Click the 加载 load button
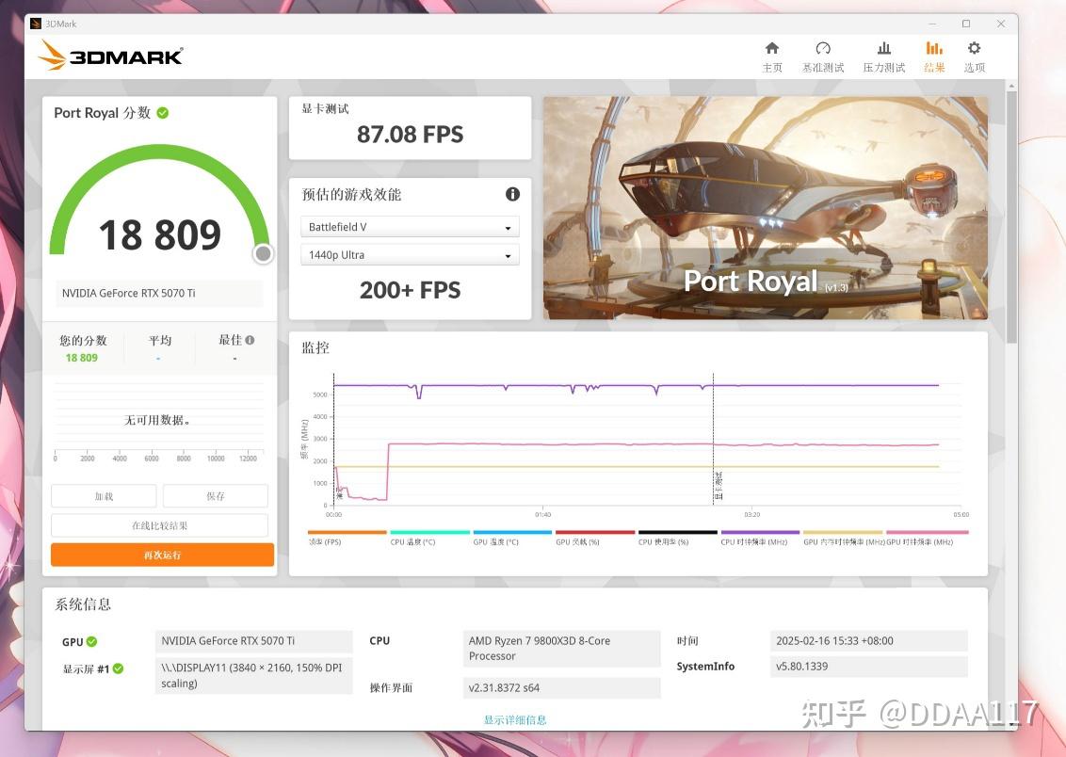 pyautogui.click(x=104, y=496)
